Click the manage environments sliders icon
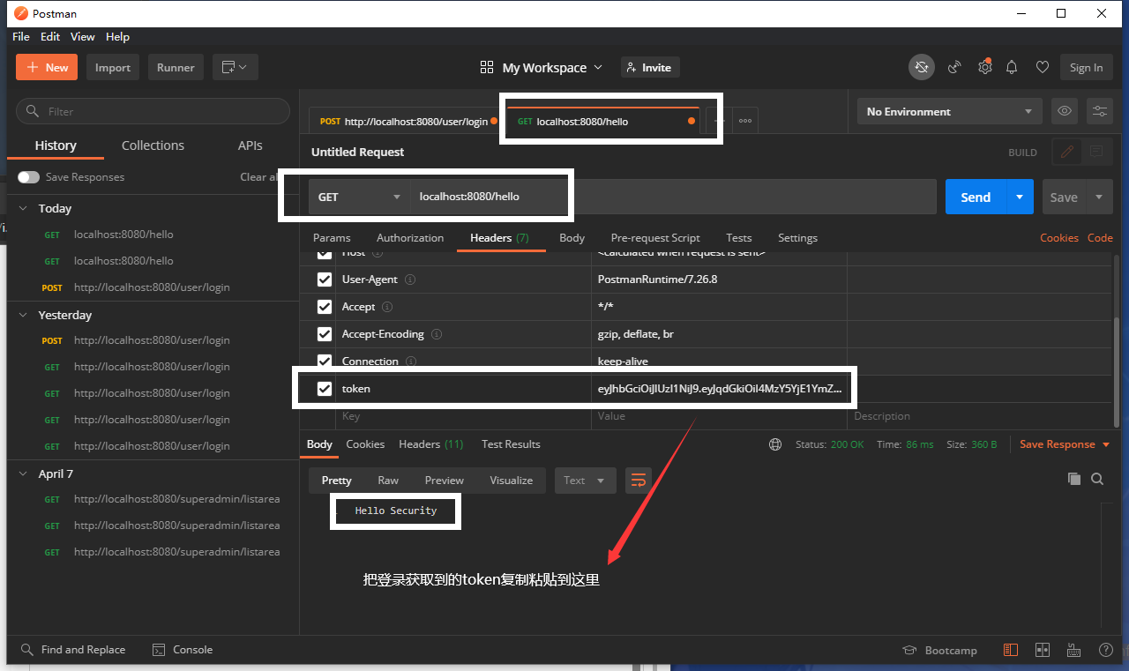 click(1100, 111)
